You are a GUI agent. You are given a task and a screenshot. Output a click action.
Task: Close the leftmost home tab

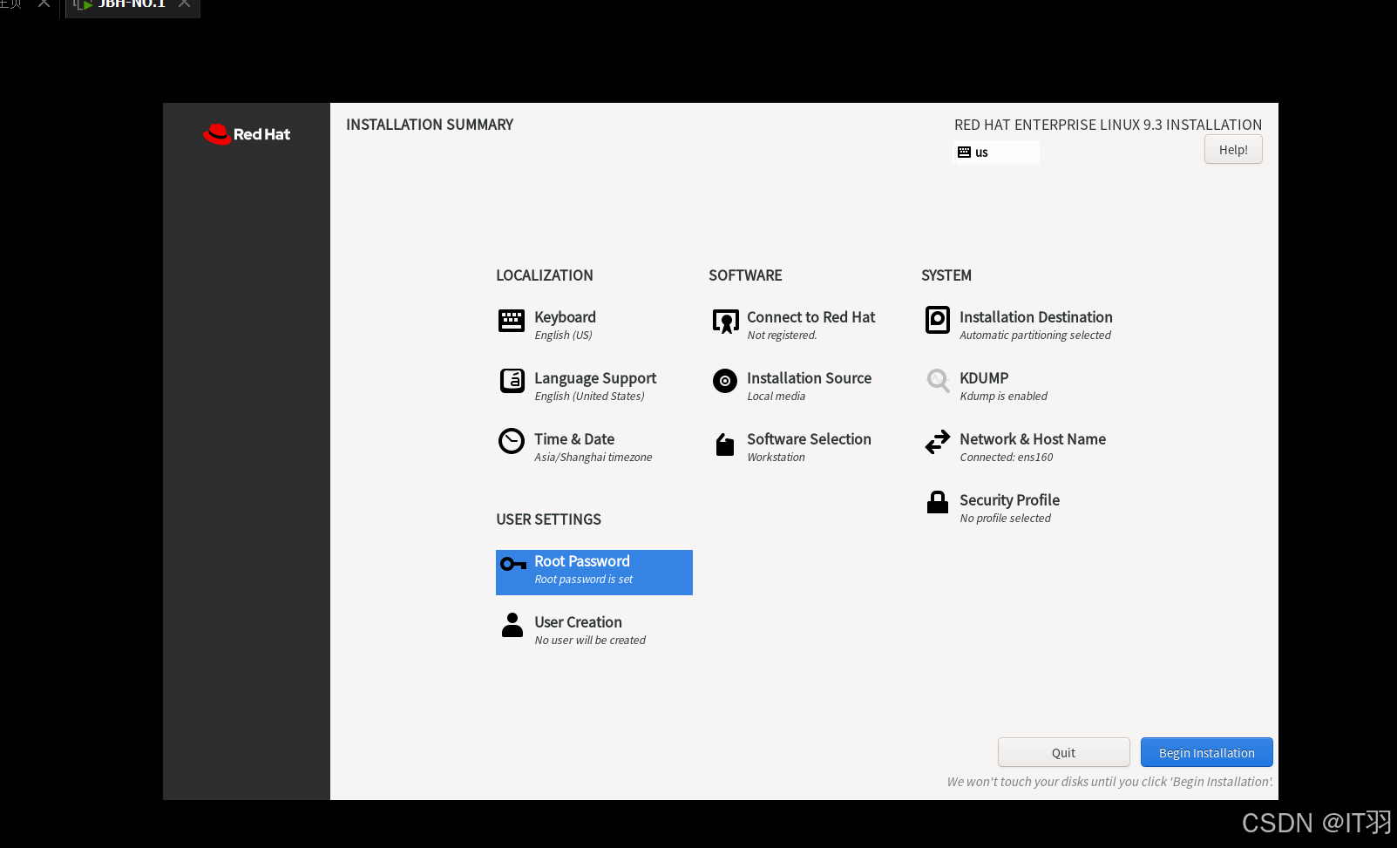point(44,3)
